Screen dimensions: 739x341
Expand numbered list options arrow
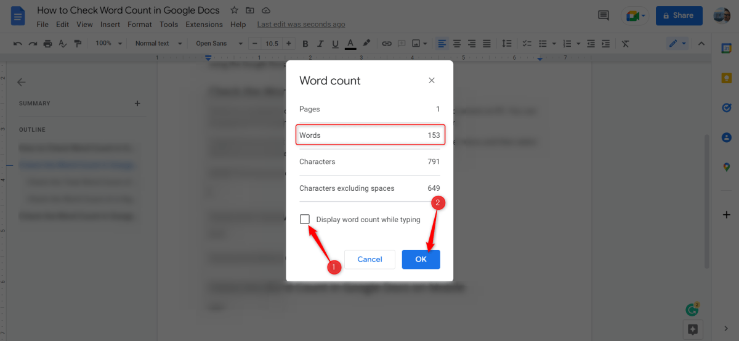pos(579,44)
